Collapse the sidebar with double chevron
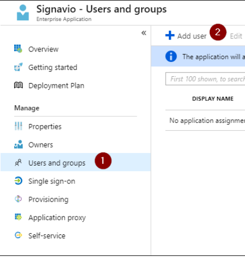This screenshot has width=245, height=257. click(144, 33)
